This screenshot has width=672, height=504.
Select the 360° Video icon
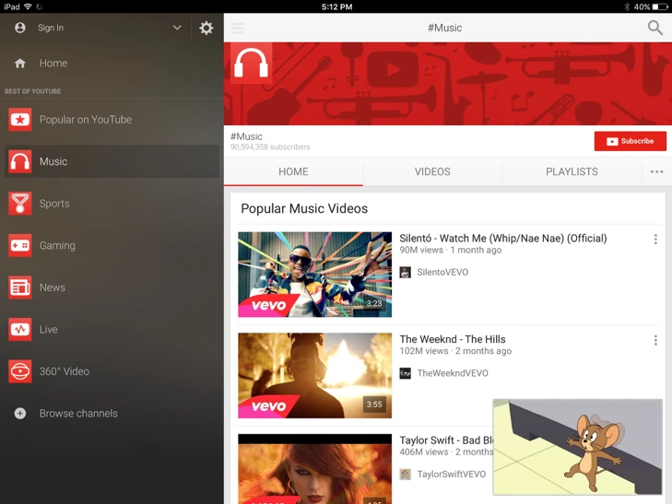point(20,371)
